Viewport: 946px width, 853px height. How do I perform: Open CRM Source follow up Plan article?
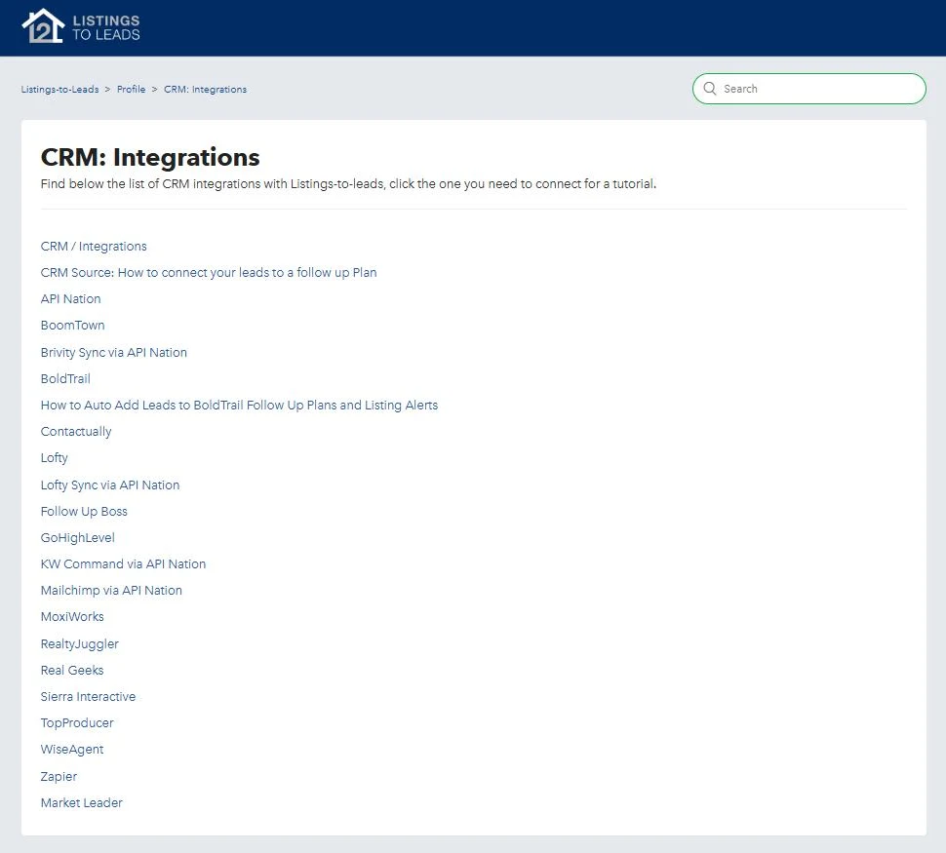tap(209, 273)
